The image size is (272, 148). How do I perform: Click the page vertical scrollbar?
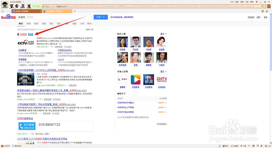pyautogui.click(x=271, y=79)
